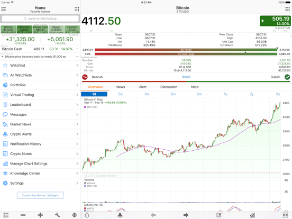The height and width of the screenshot is (219, 292).
Task: Toggle the green price change badge
Action: (x=275, y=21)
